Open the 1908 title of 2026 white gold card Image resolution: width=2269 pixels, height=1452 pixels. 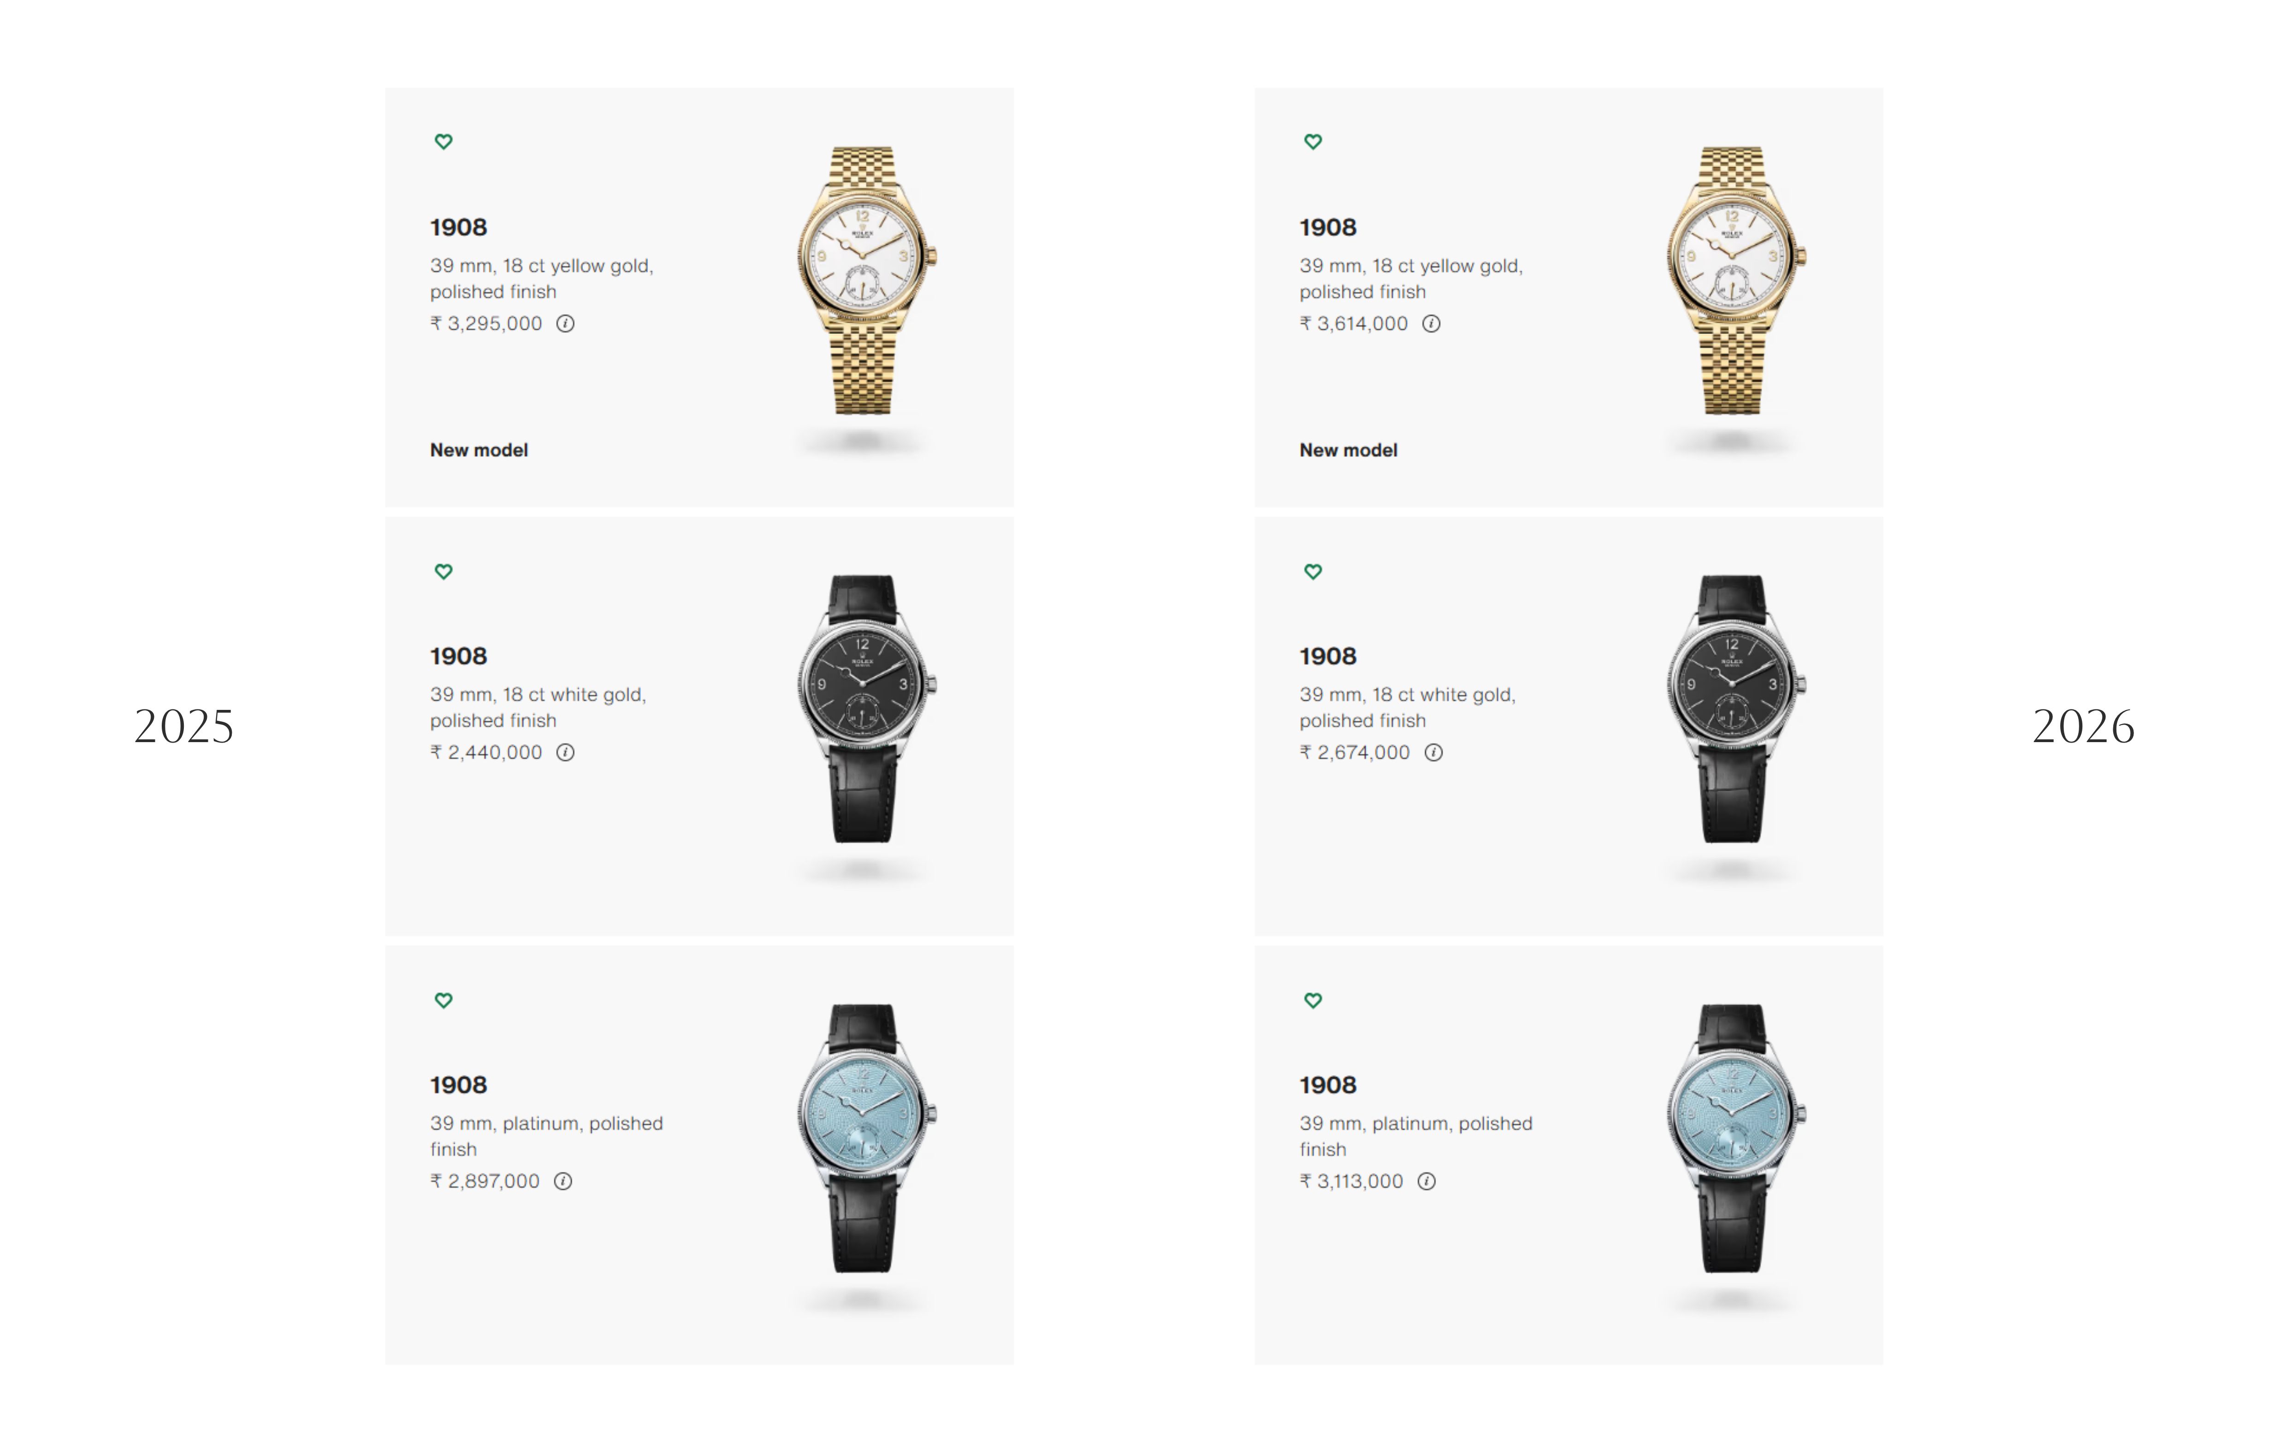point(1328,656)
